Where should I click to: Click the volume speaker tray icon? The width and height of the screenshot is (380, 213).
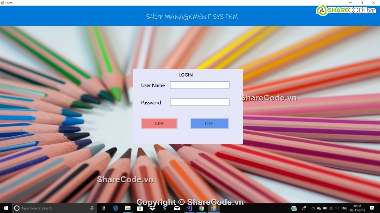pyautogui.click(x=336, y=208)
